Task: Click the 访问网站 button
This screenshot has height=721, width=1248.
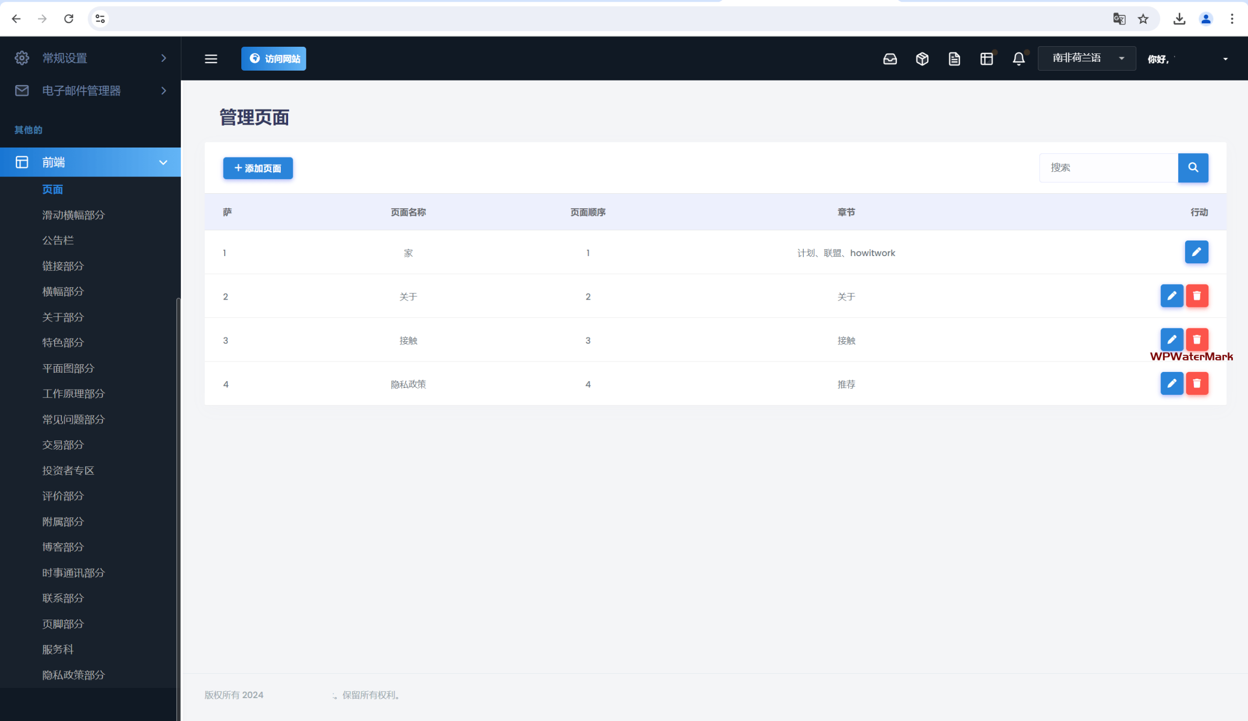Action: 274,59
